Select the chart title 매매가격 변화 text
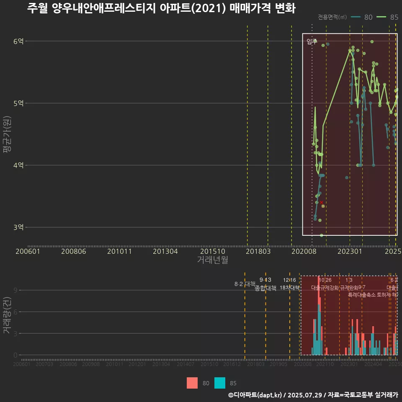Screen dimensions: 402x402 pyautogui.click(x=262, y=8)
